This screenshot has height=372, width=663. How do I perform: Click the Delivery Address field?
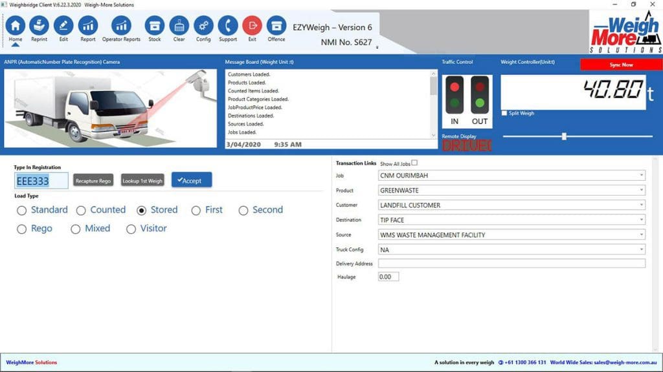(x=511, y=263)
